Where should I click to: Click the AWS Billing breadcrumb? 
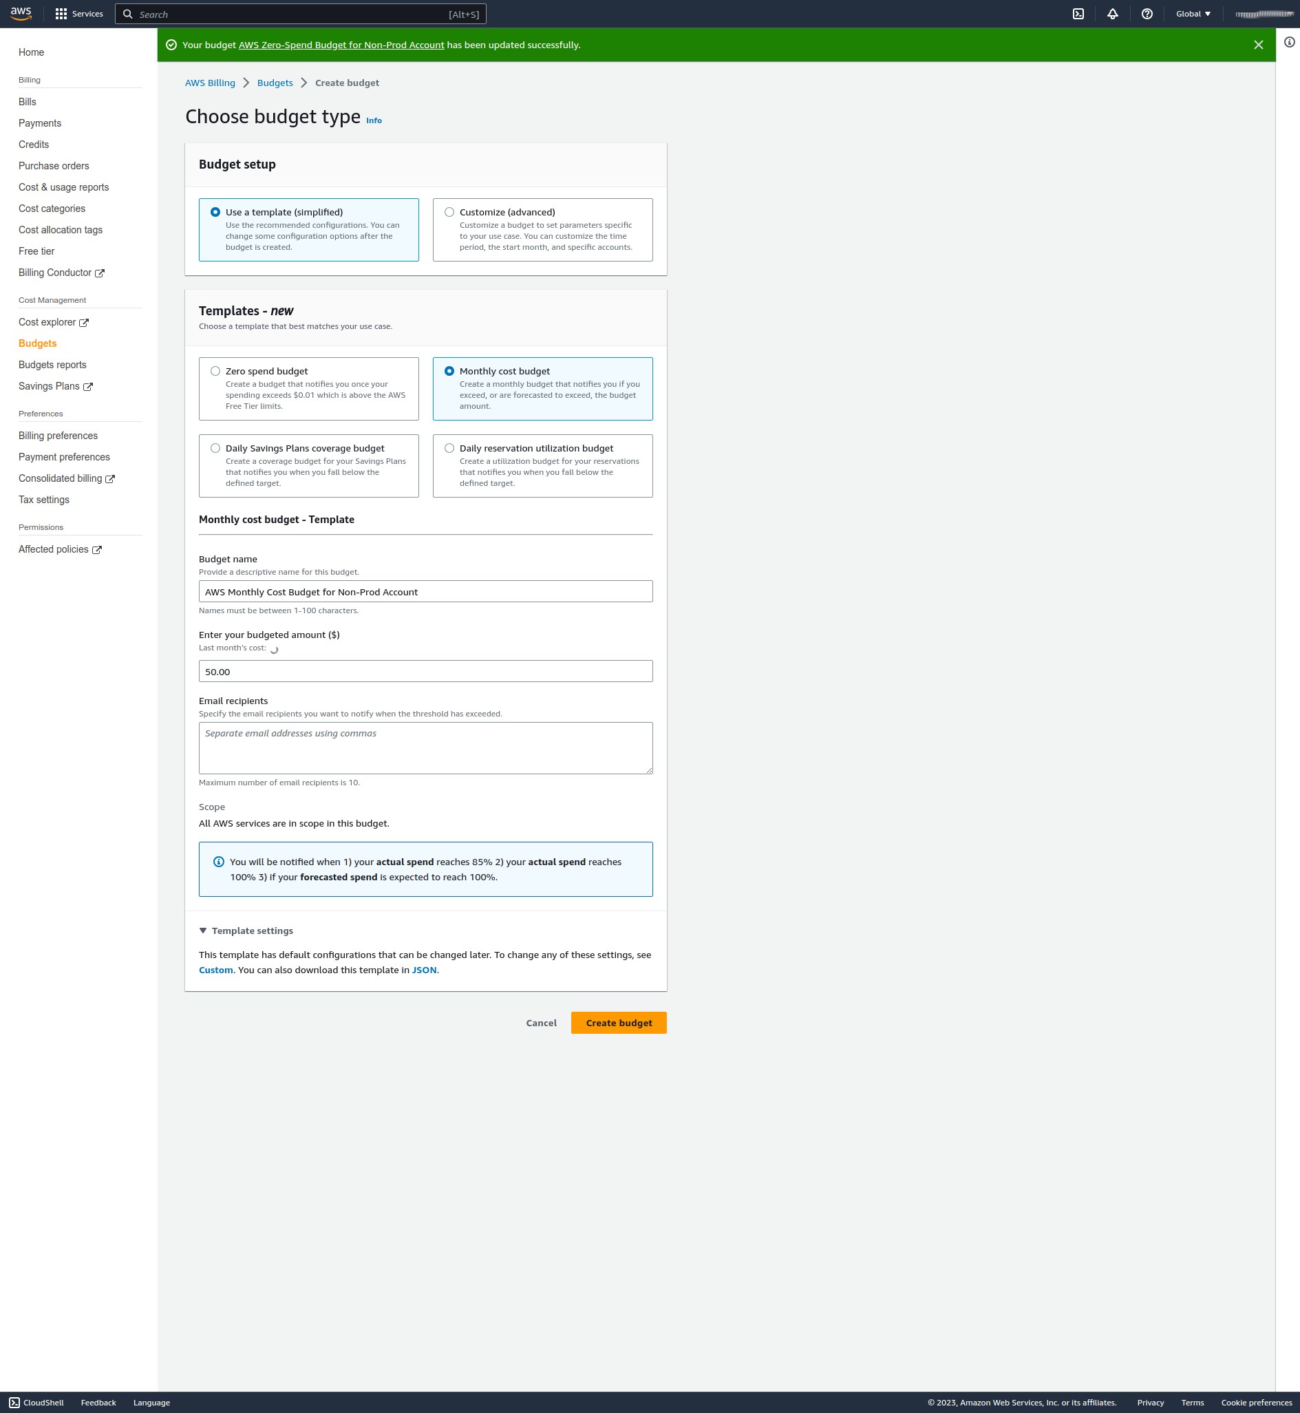coord(210,83)
